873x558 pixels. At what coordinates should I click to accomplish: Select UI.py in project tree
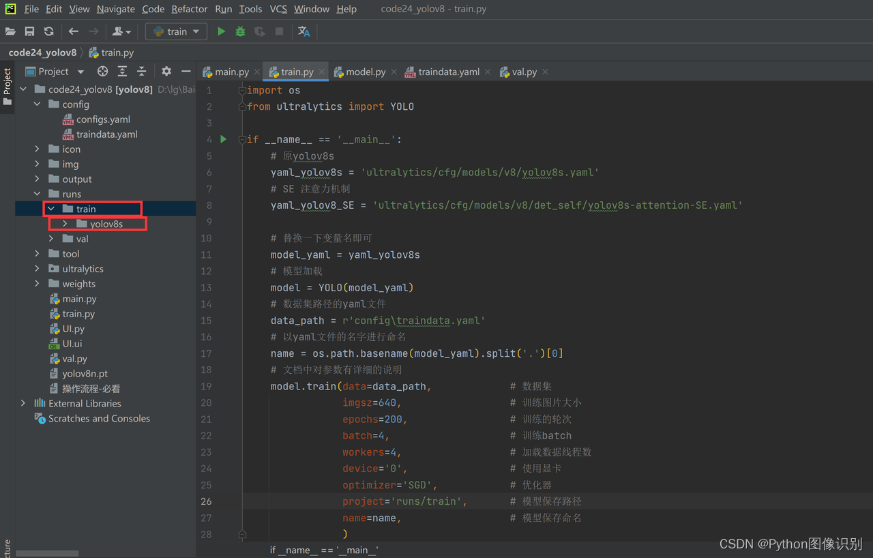pos(73,329)
